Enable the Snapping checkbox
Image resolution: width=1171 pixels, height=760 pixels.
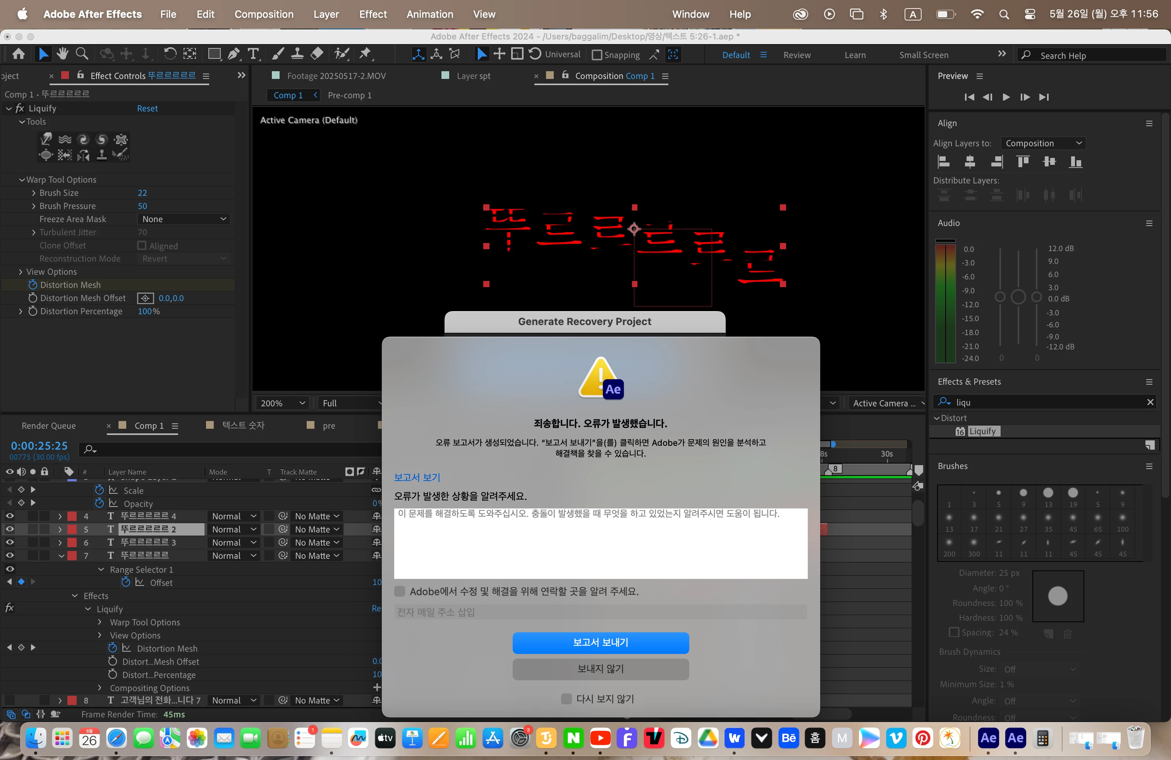pos(597,55)
